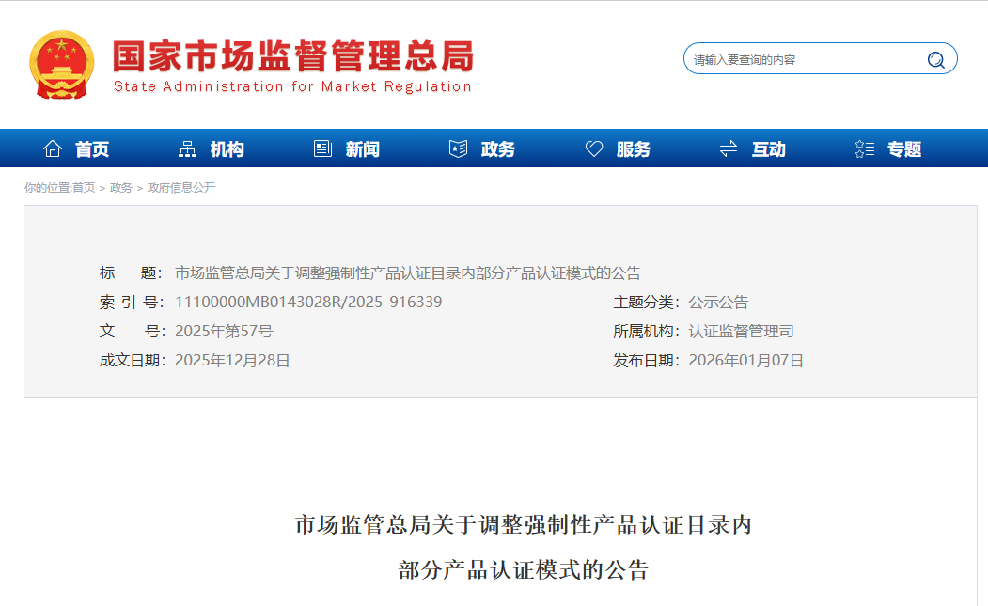Click the 专题 navigation item
988x606 pixels.
(904, 148)
